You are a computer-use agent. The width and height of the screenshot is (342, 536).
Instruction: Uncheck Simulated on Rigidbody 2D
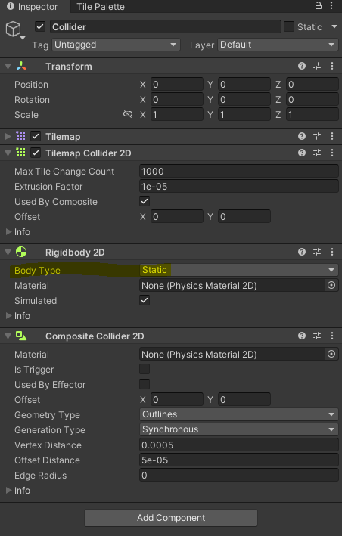point(145,300)
